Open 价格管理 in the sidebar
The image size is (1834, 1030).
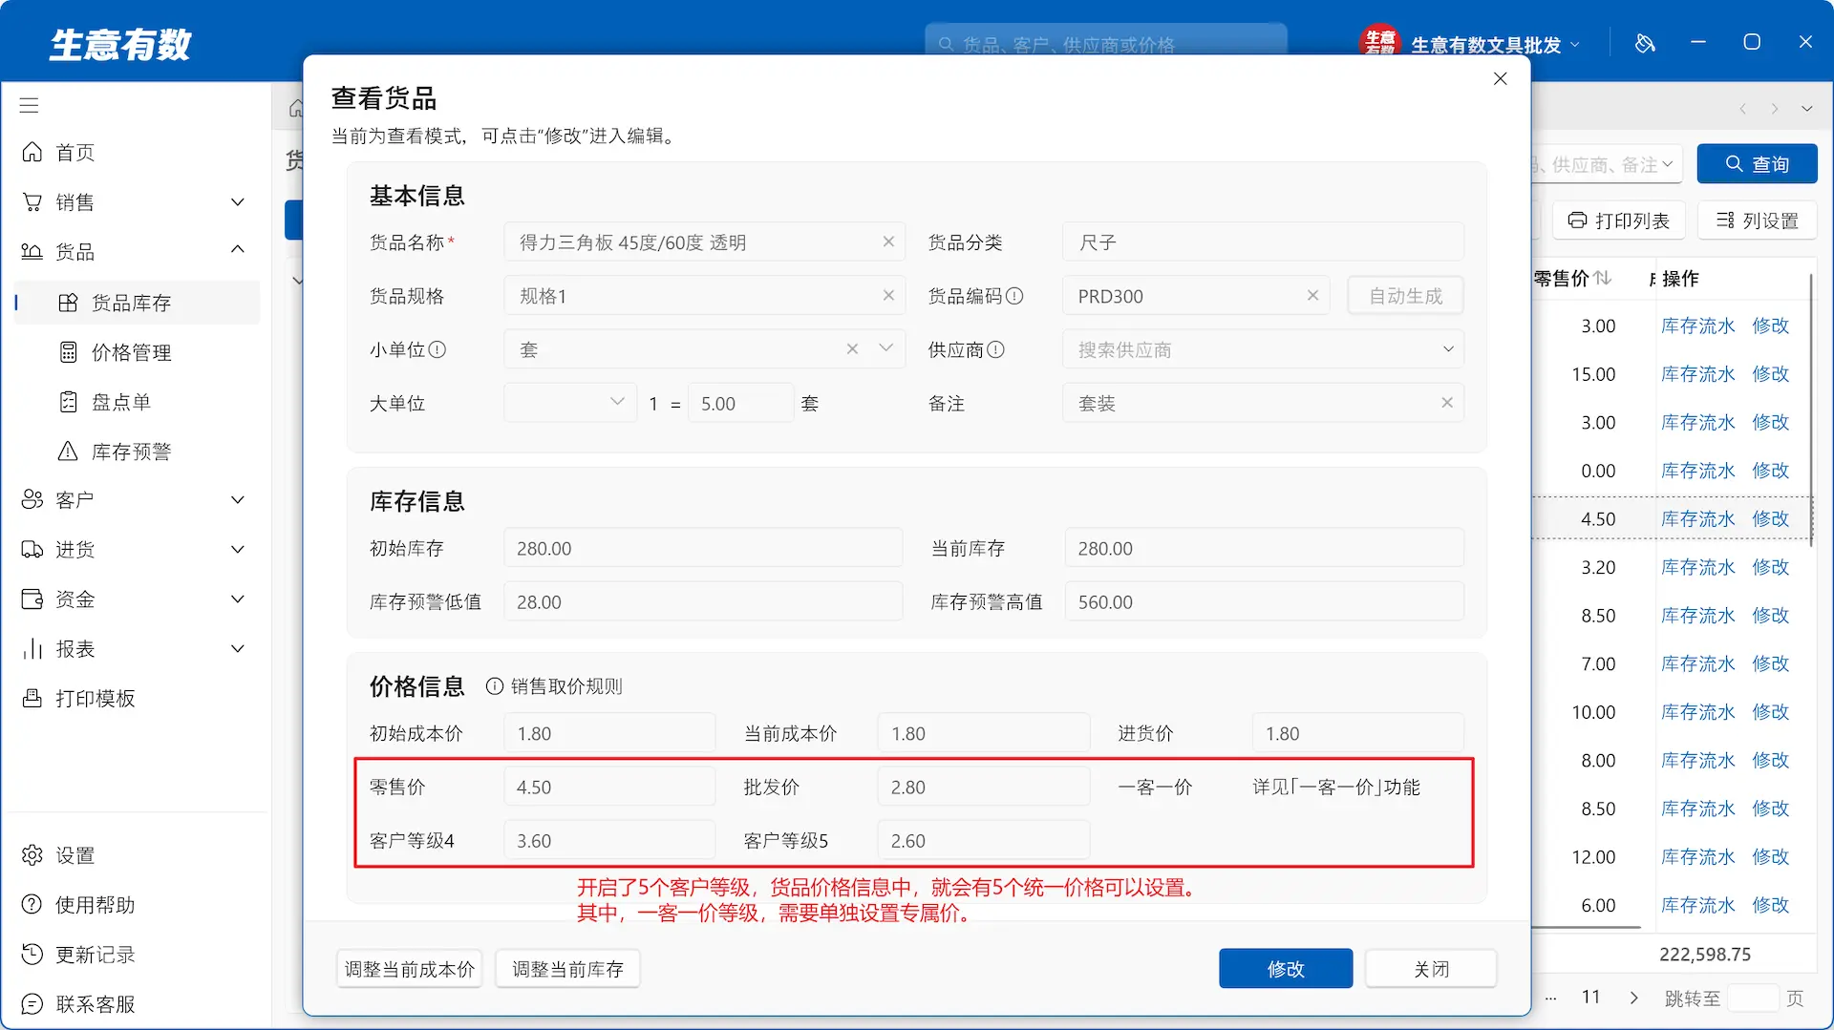[136, 352]
